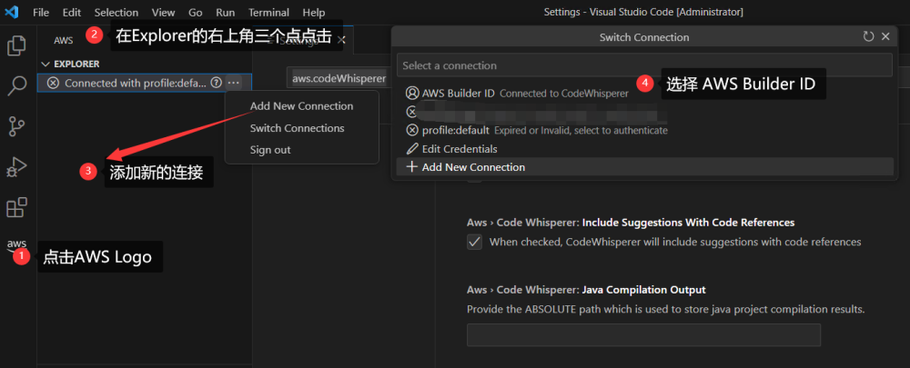Open the Selection menu
Screen dimensions: 910x368
[x=116, y=12]
